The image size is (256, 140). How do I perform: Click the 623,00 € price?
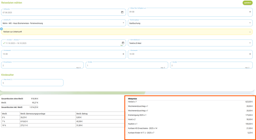[249, 102]
